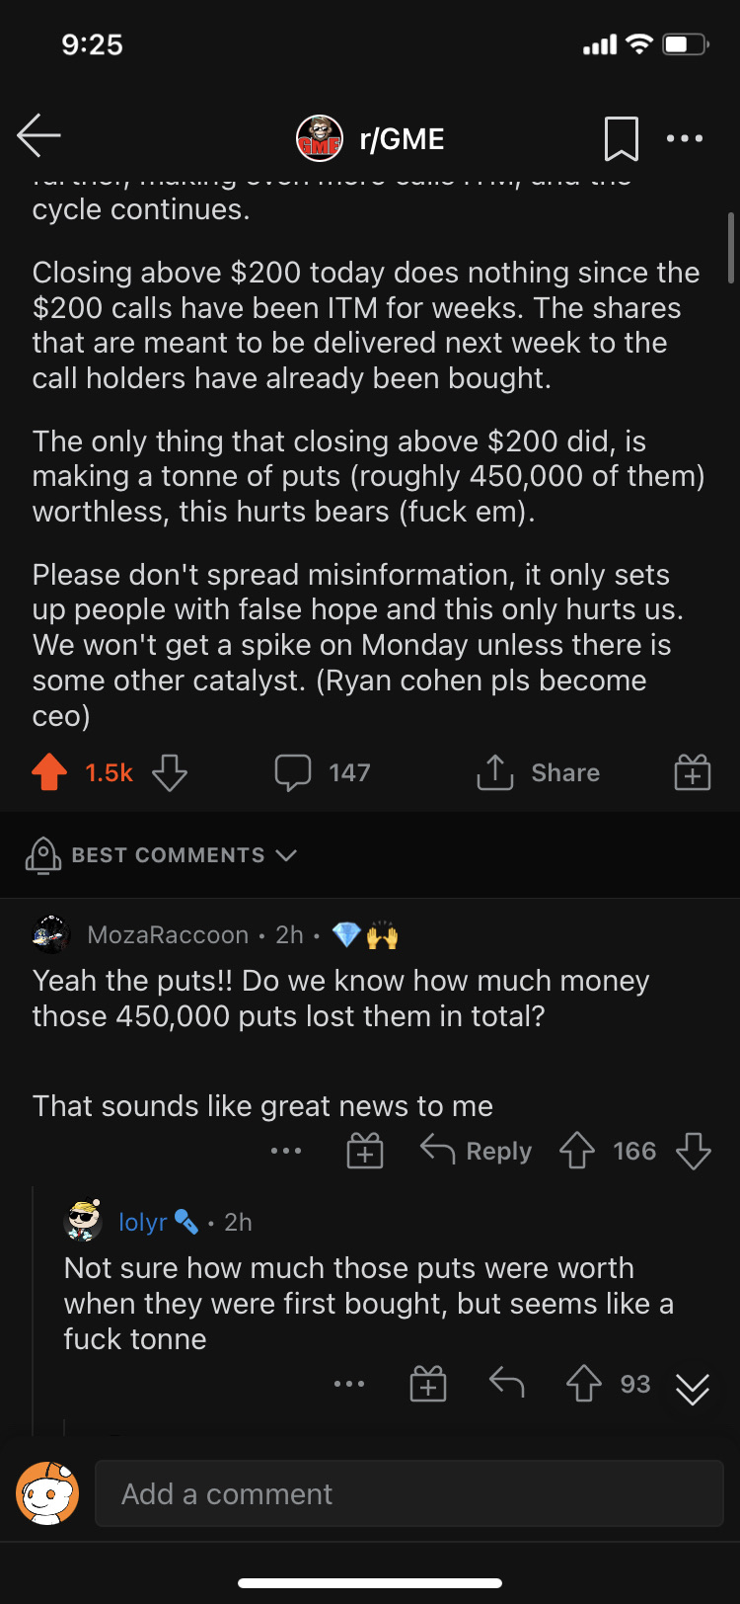Image resolution: width=740 pixels, height=1604 pixels.
Task: Give an award to the post
Action: point(693,772)
